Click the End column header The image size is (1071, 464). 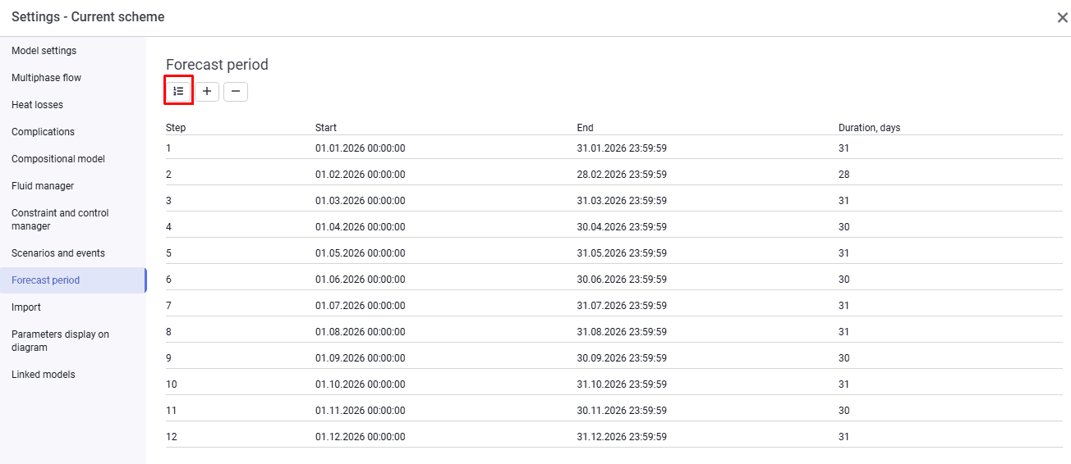[x=586, y=128]
